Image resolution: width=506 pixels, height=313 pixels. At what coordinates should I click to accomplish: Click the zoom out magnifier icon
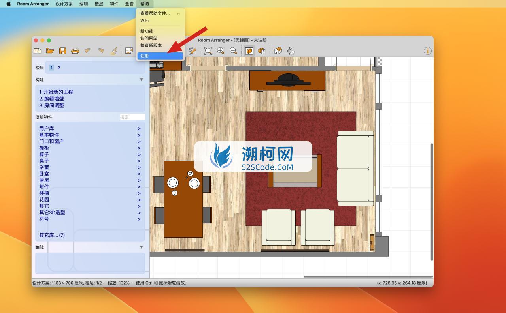coord(233,51)
